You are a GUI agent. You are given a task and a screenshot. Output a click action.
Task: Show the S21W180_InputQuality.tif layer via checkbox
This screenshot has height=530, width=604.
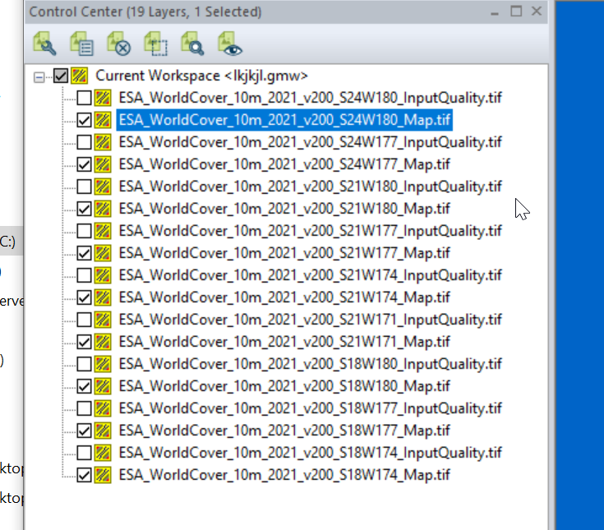pyautogui.click(x=84, y=187)
